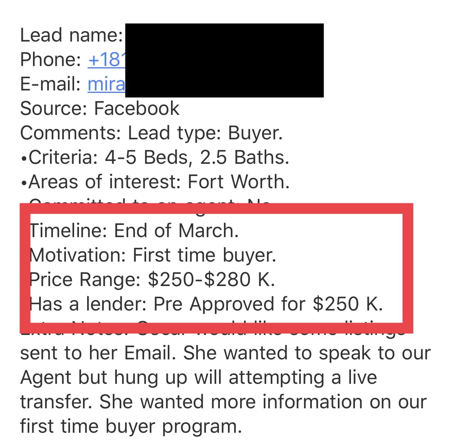Click "first time buyer program." text

click(131, 427)
